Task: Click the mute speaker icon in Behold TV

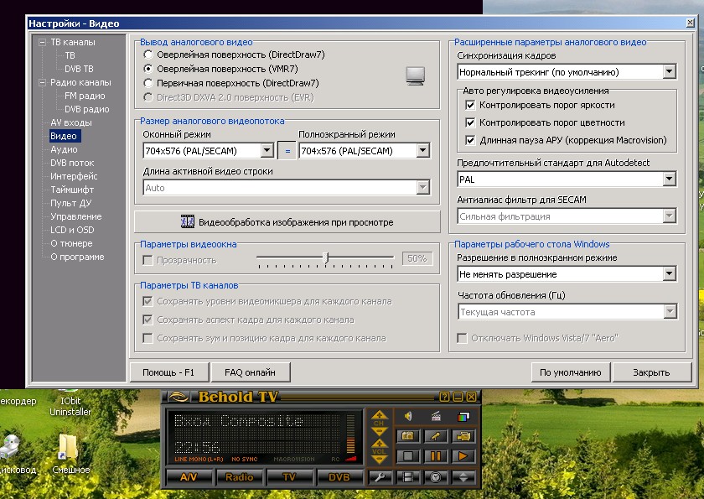Action: point(409,416)
